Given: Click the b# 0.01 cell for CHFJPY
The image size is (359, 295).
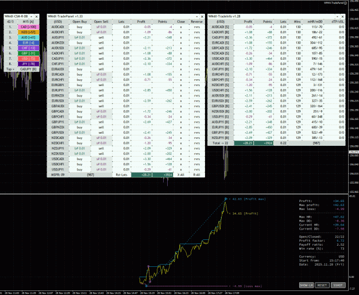Looking at the screenshot, I should tap(79, 64).
